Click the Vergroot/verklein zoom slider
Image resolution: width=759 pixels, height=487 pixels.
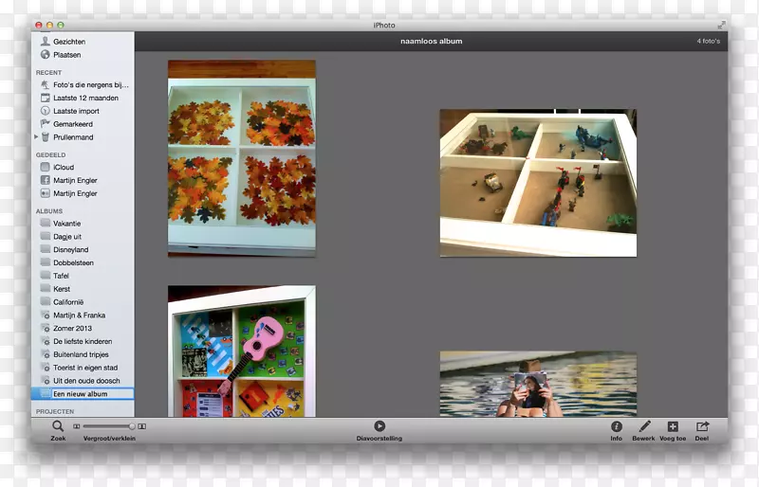106,427
